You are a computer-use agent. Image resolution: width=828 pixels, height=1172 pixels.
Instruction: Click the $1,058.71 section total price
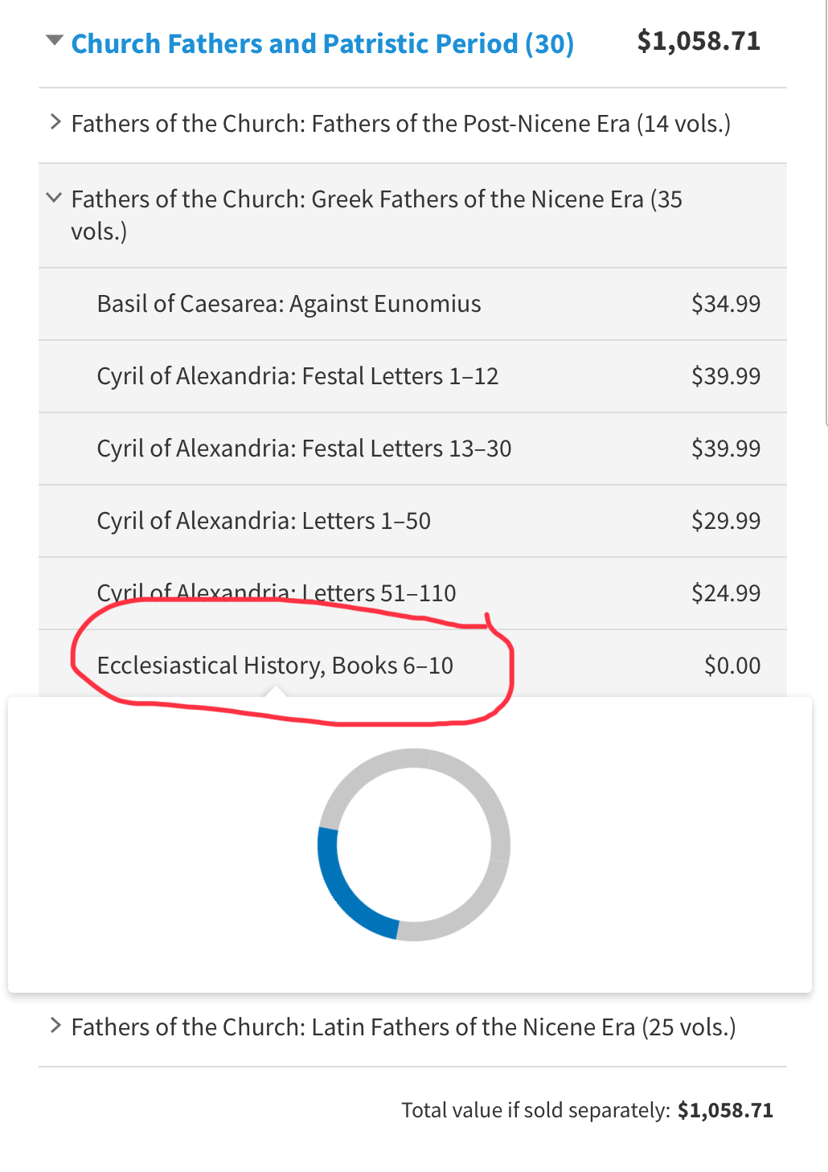coord(699,41)
